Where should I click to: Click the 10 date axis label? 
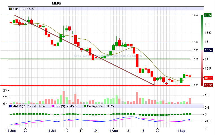[x=67, y=131]
